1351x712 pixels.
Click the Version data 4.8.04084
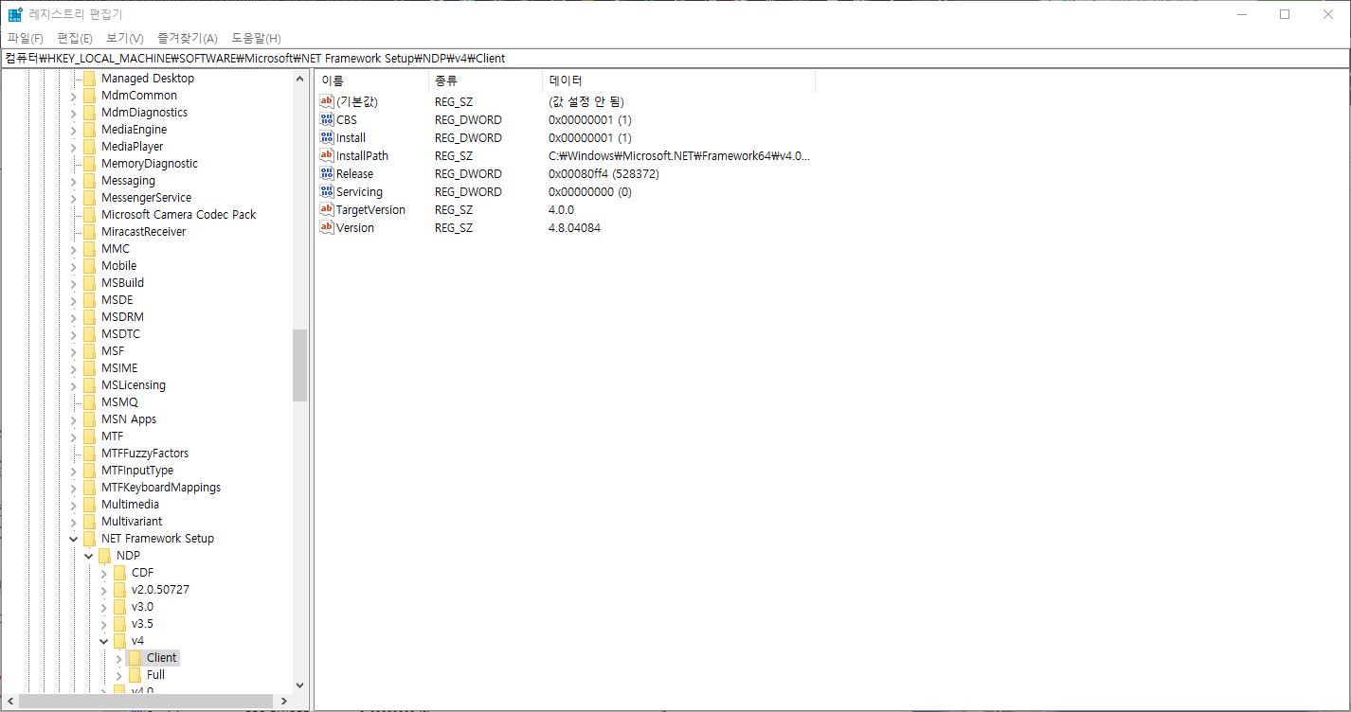(x=574, y=227)
